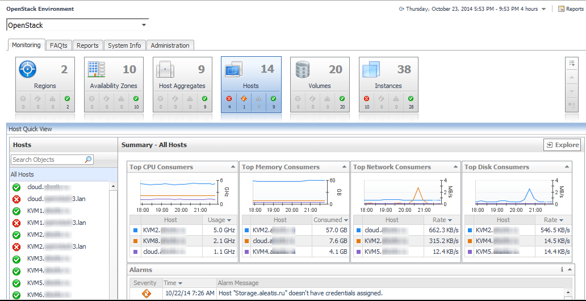Viewport: 586px width, 301px height.
Task: Switch to the System Info tab
Action: coord(124,45)
